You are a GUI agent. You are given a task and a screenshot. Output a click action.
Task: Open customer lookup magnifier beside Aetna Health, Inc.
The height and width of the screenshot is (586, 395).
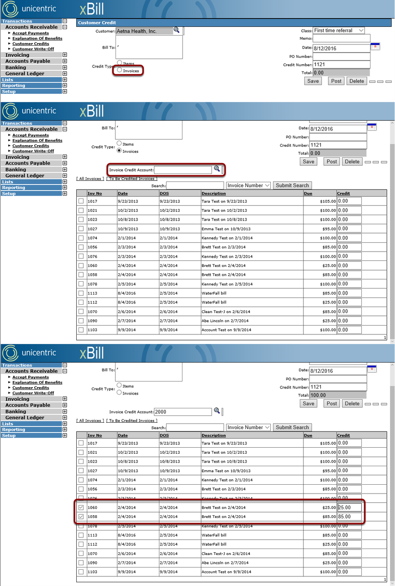pyautogui.click(x=176, y=30)
